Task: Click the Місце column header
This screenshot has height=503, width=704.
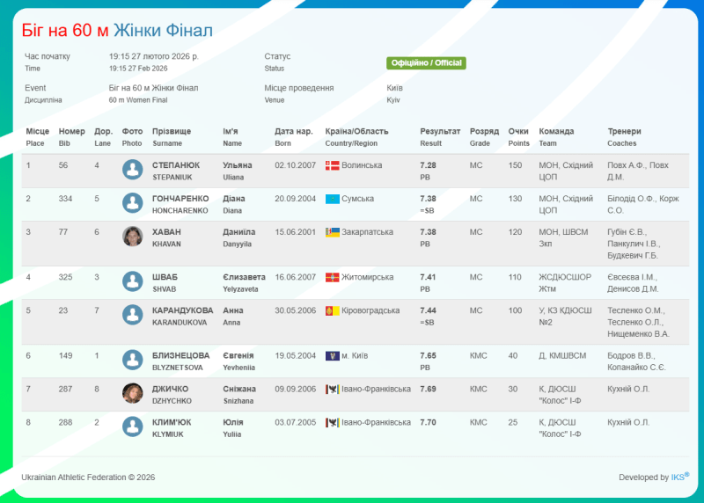Action: (x=38, y=131)
